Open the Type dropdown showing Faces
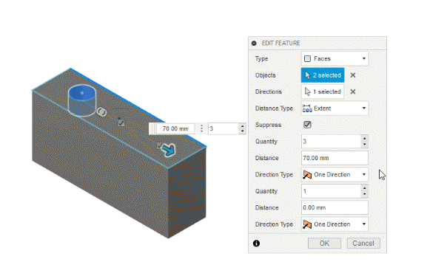This screenshot has width=444, height=276. [334, 59]
